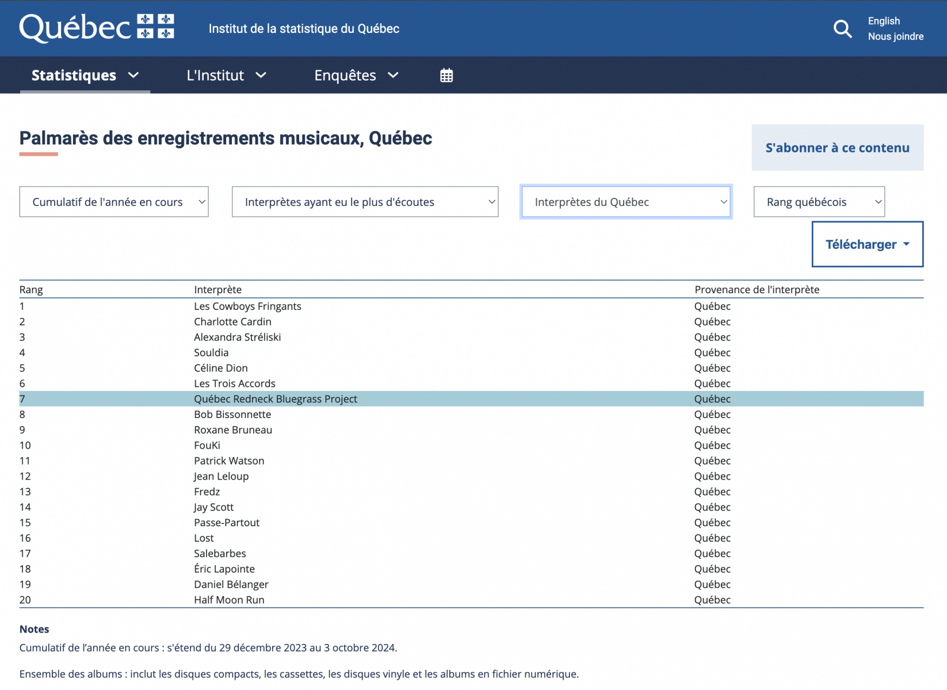
Task: Open the 'Interprètes du Québec' dropdown
Action: point(626,201)
